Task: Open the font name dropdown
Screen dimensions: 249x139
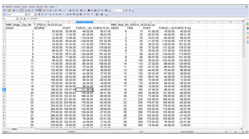Action: 26,14
